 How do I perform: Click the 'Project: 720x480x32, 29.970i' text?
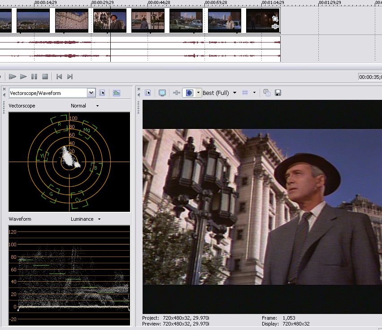[x=176, y=318]
